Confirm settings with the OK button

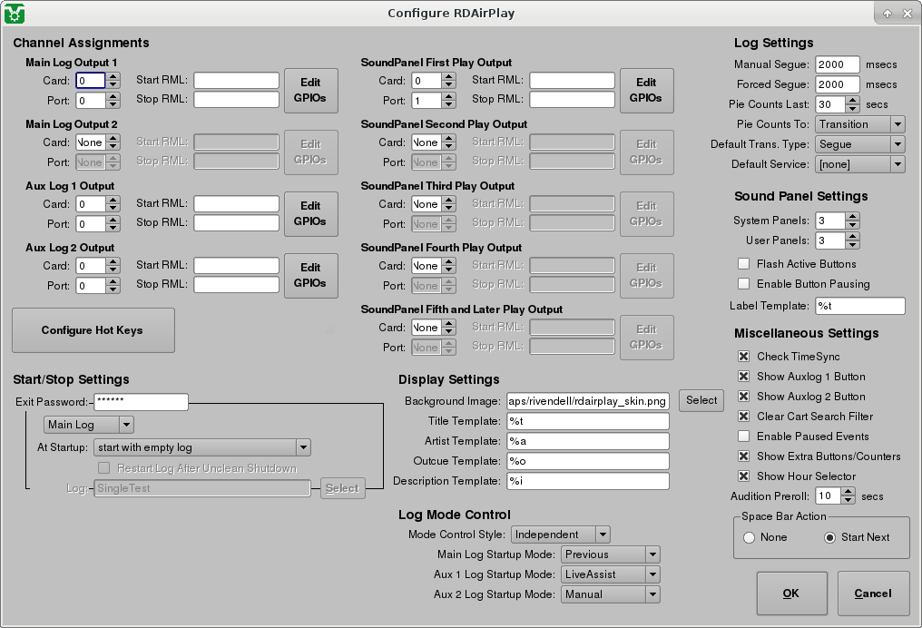tap(791, 593)
